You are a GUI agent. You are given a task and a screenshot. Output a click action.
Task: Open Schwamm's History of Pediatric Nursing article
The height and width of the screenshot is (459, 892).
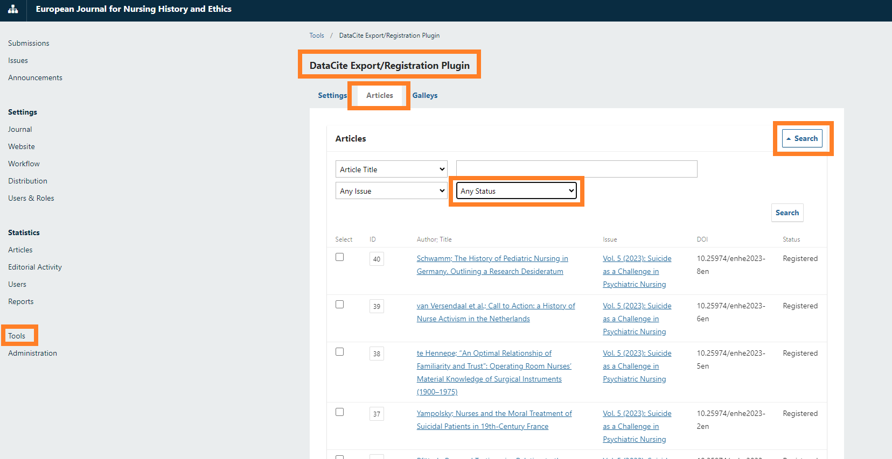[492, 259]
